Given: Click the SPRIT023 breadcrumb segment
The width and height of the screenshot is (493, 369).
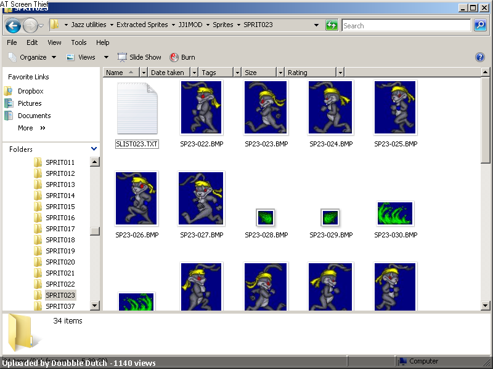Looking at the screenshot, I should coord(258,25).
